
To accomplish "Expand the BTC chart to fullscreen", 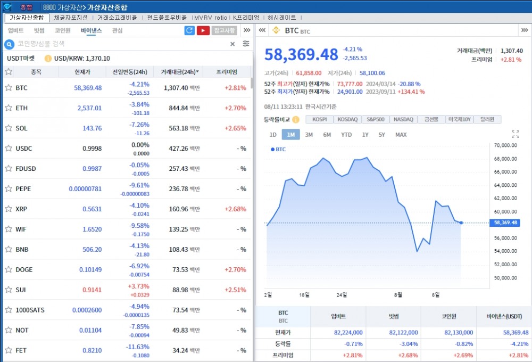I will click(514, 135).
